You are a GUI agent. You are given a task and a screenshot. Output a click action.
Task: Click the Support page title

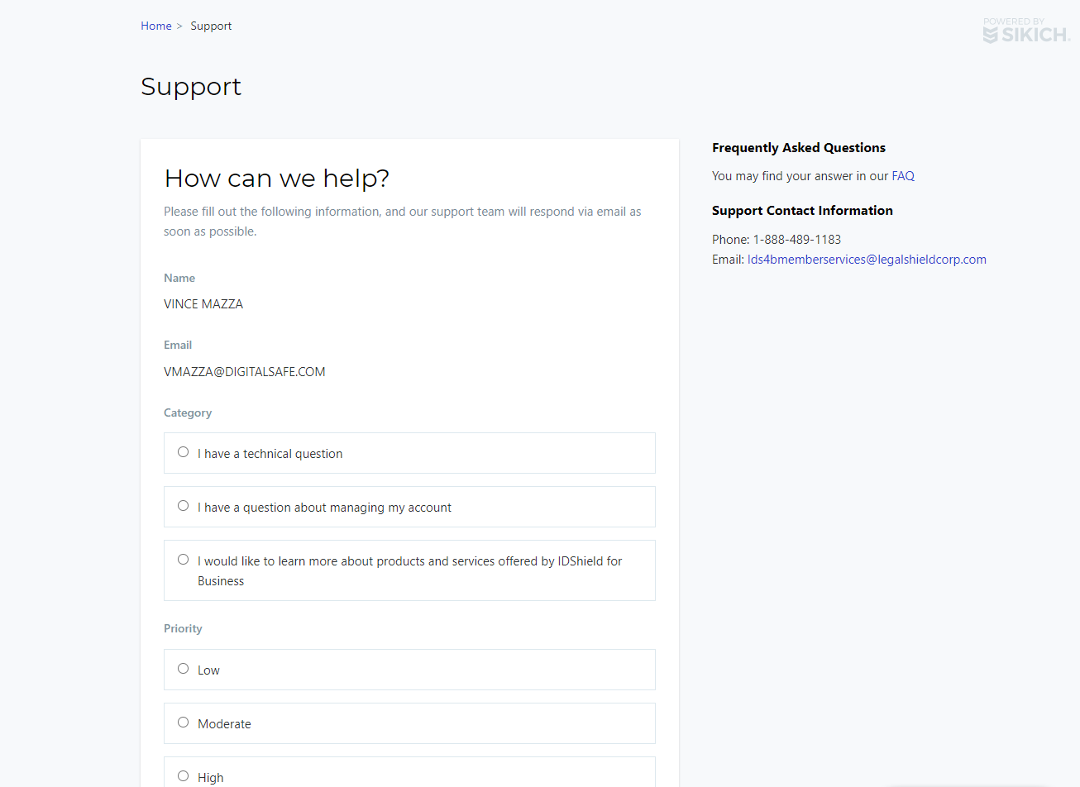click(x=191, y=86)
